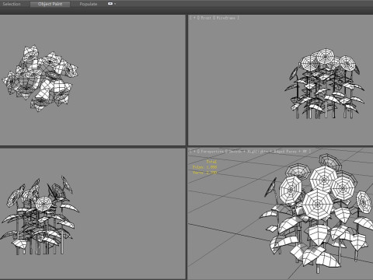Select the flower model in left viewport
This screenshot has height=280, width=373.
(x=40, y=215)
